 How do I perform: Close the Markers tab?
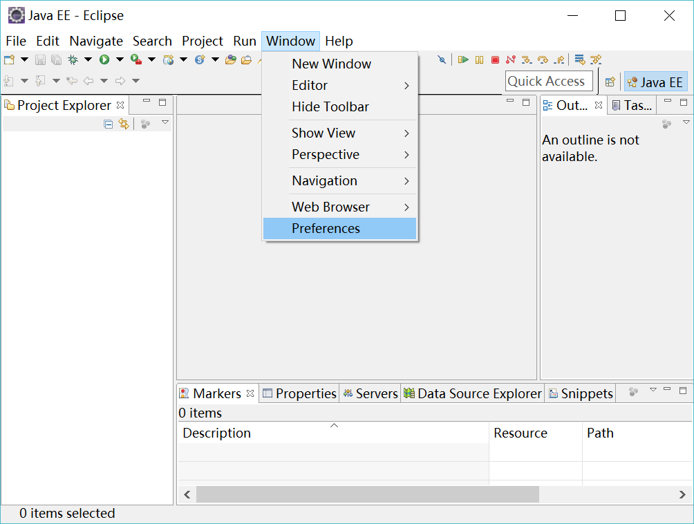(x=250, y=393)
